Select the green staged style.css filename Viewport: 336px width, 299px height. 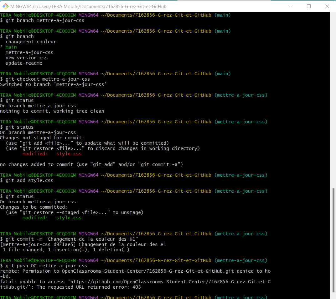pyautogui.click(x=69, y=217)
